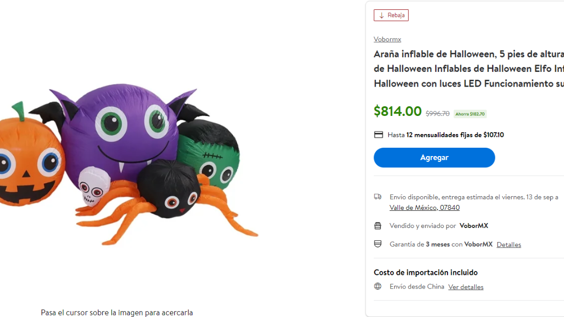The height and width of the screenshot is (317, 564).
Task: Click the globe icon next to Envío desde China
Action: pos(377,286)
